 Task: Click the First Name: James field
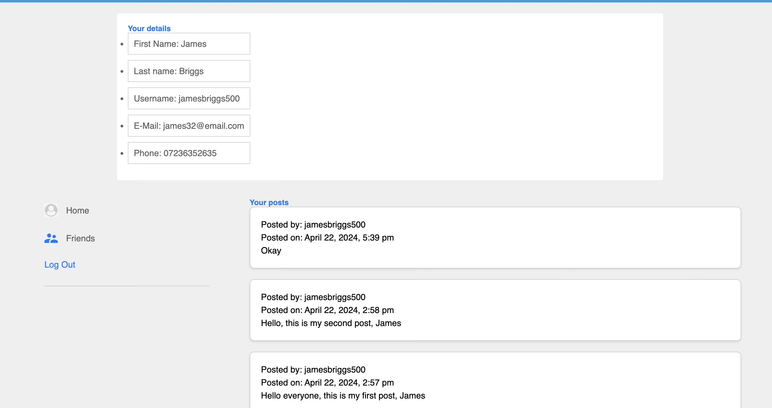click(189, 44)
